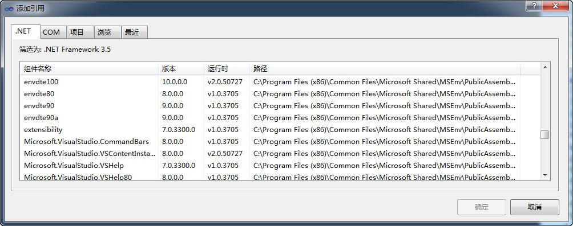This screenshot has height=226, width=573.
Task: Click path cell of CommandBars row
Action: tap(385, 142)
